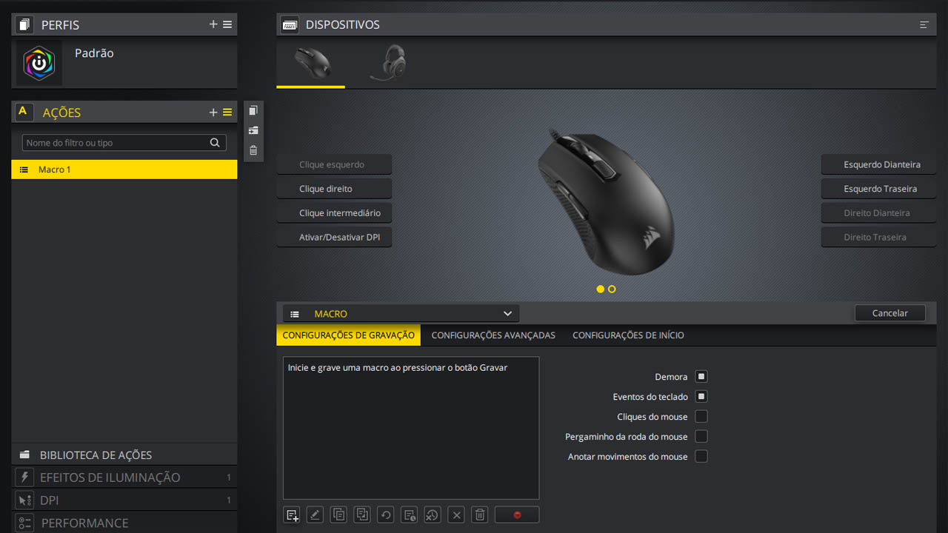Viewport: 948px width, 533px height.
Task: Expand Biblioteca de Ações section
Action: [x=124, y=455]
